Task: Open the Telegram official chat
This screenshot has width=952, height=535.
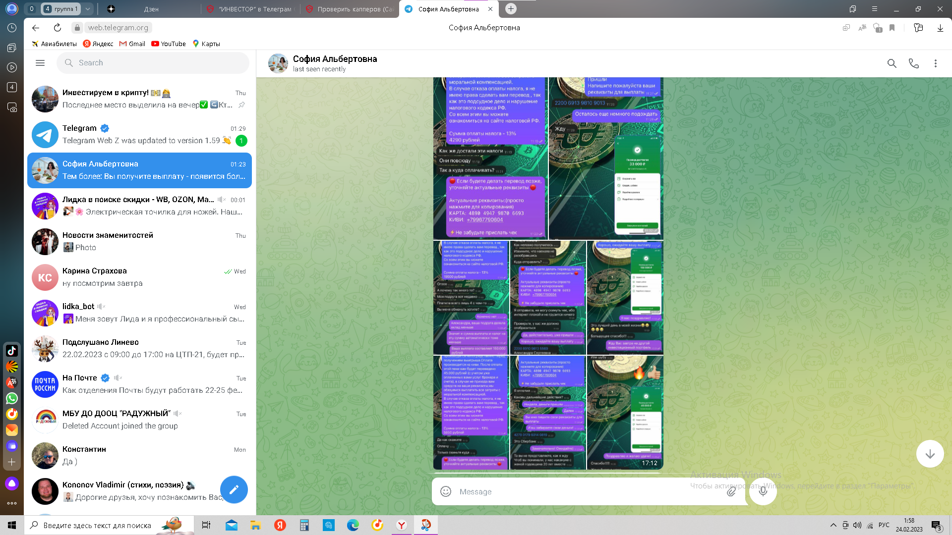Action: pos(139,135)
